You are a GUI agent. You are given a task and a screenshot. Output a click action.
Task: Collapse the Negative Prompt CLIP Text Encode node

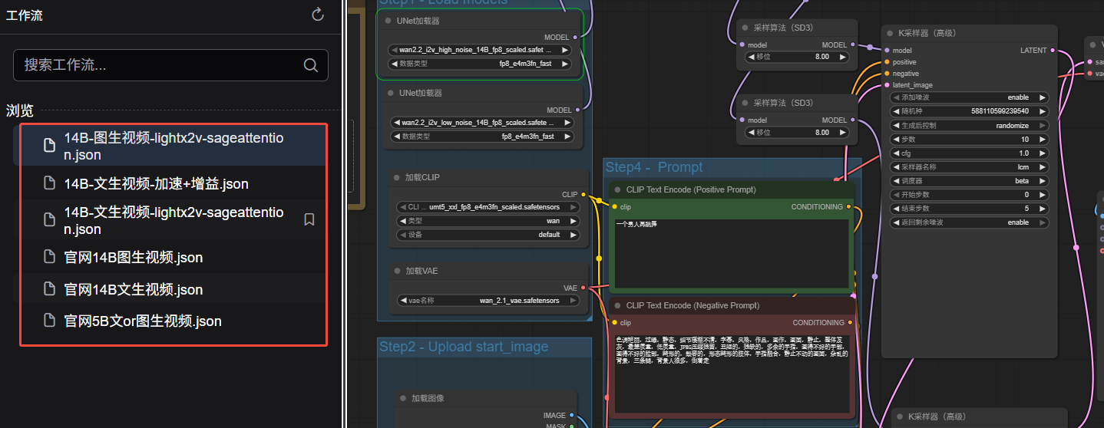click(616, 305)
